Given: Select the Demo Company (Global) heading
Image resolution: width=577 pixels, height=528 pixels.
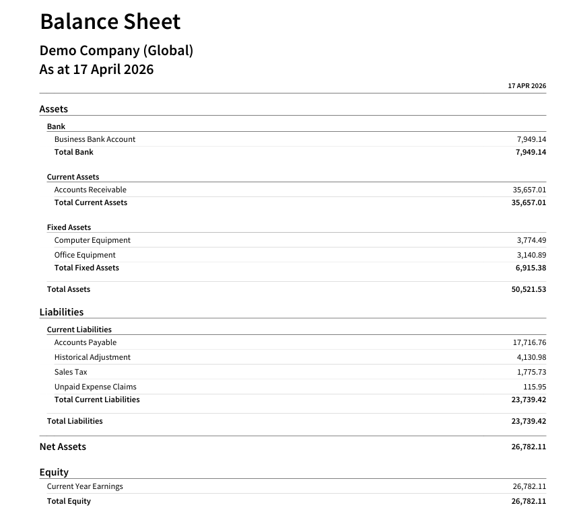Looking at the screenshot, I should point(116,50).
